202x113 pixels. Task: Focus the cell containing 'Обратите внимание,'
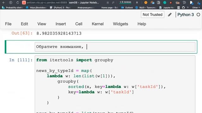point(115,47)
